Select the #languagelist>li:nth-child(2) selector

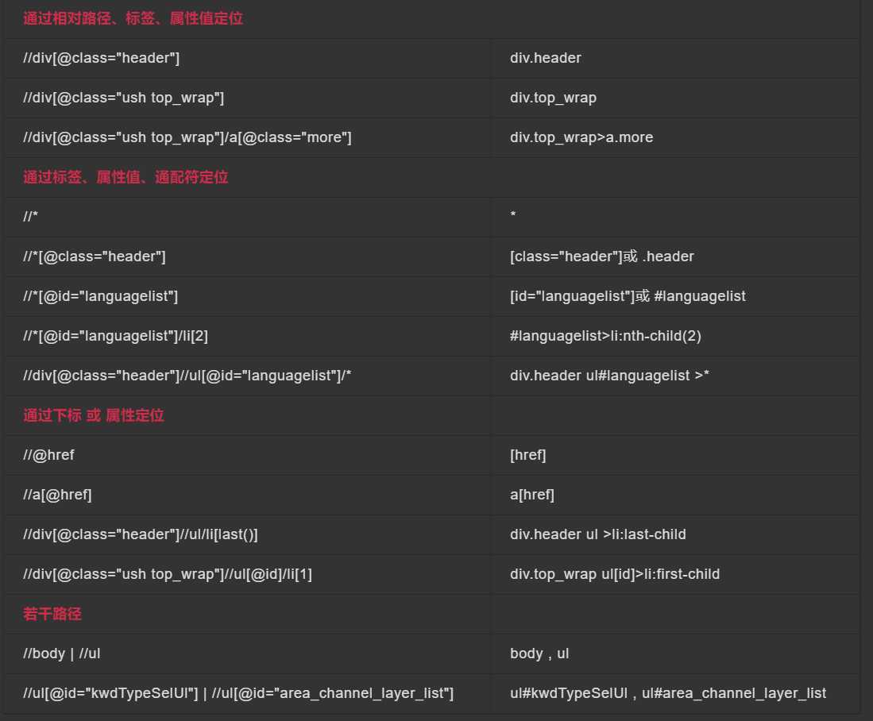tap(605, 336)
